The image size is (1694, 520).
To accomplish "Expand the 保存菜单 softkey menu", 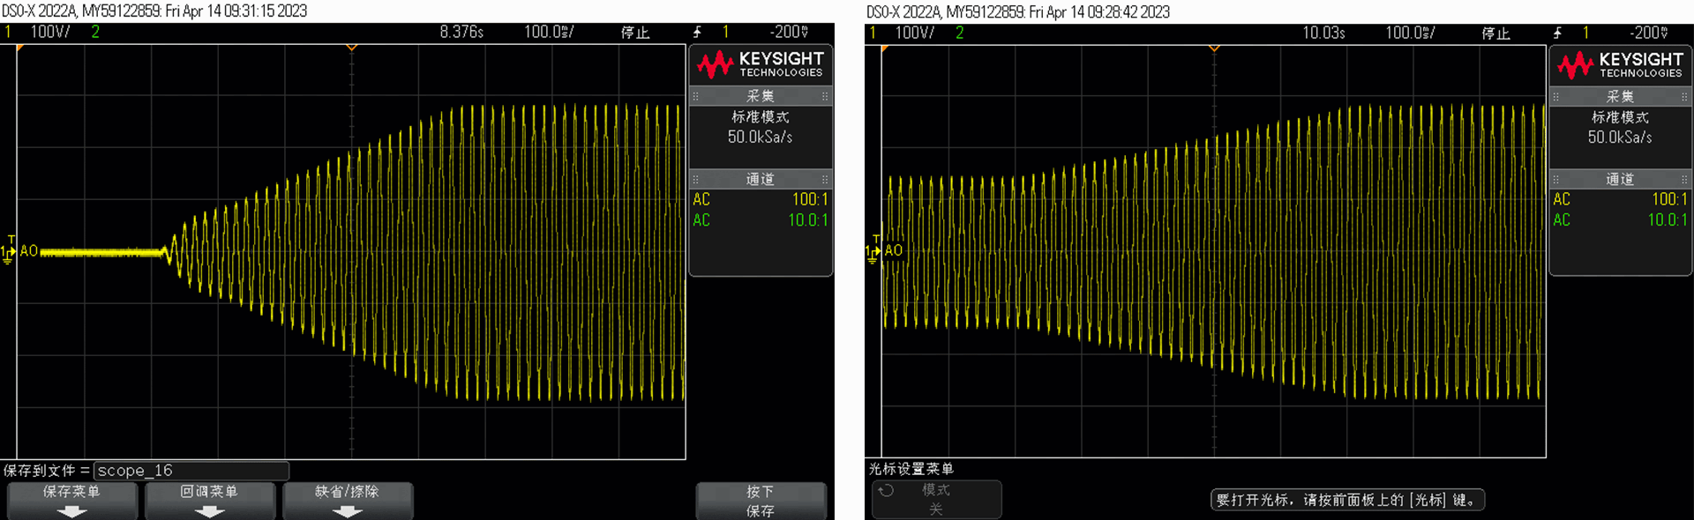I will [x=71, y=501].
